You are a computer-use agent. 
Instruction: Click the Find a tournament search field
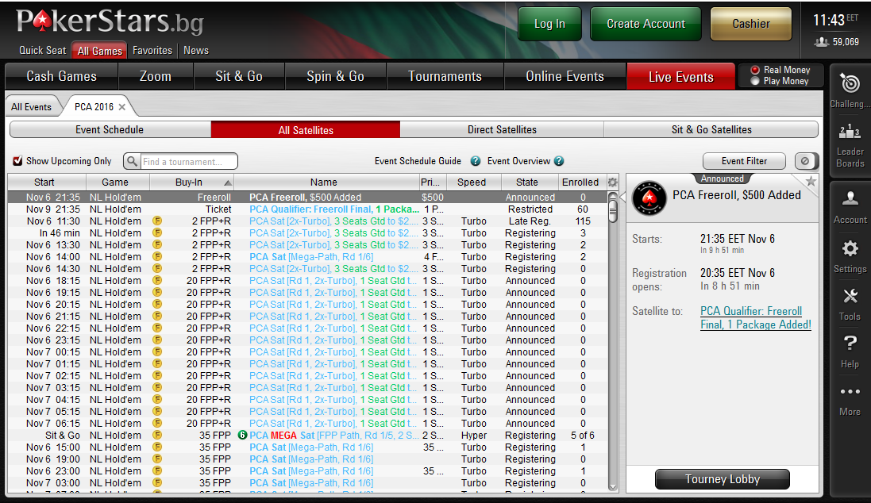point(189,162)
